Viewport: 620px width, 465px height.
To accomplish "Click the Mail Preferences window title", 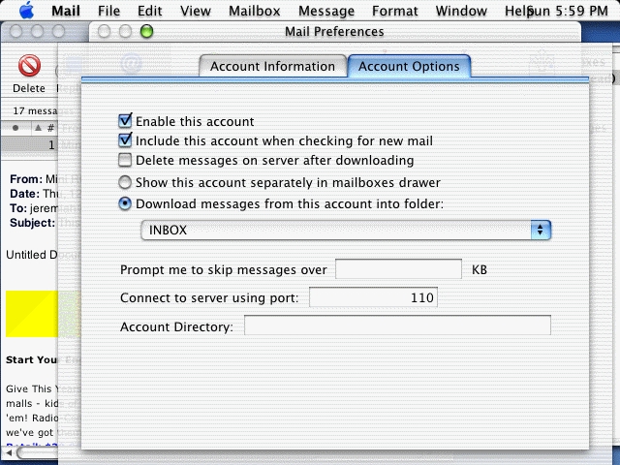I will [334, 31].
